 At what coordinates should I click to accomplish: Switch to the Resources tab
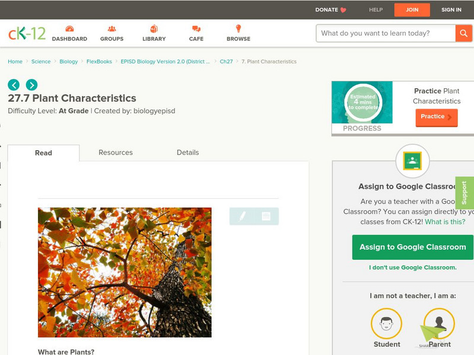116,153
